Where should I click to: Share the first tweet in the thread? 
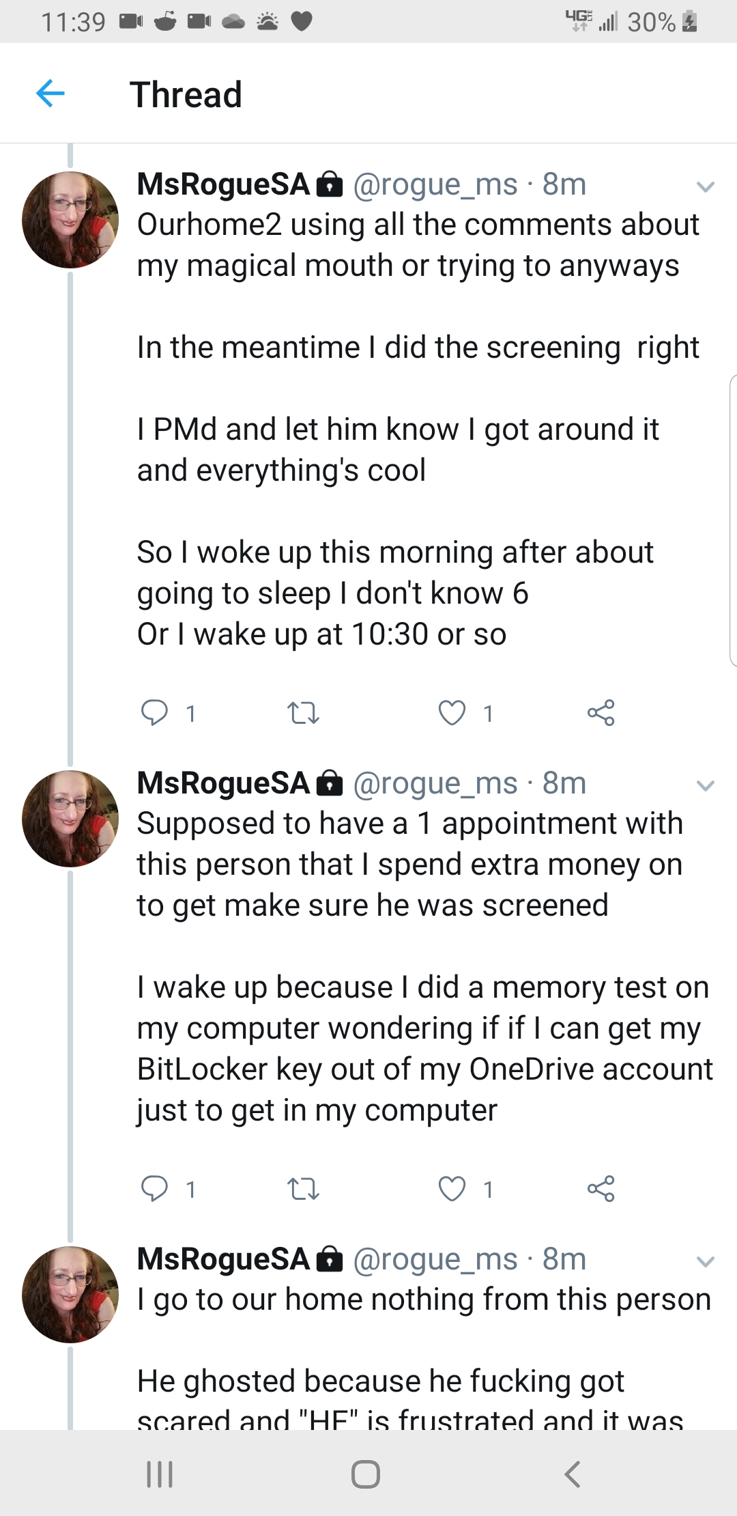601,712
